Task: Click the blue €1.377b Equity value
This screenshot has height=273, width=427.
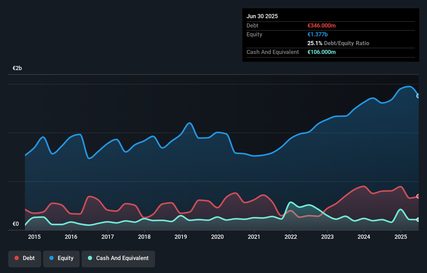Action: click(318, 34)
